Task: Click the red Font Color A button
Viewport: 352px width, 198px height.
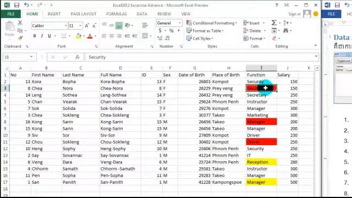Action: pyautogui.click(x=90, y=36)
